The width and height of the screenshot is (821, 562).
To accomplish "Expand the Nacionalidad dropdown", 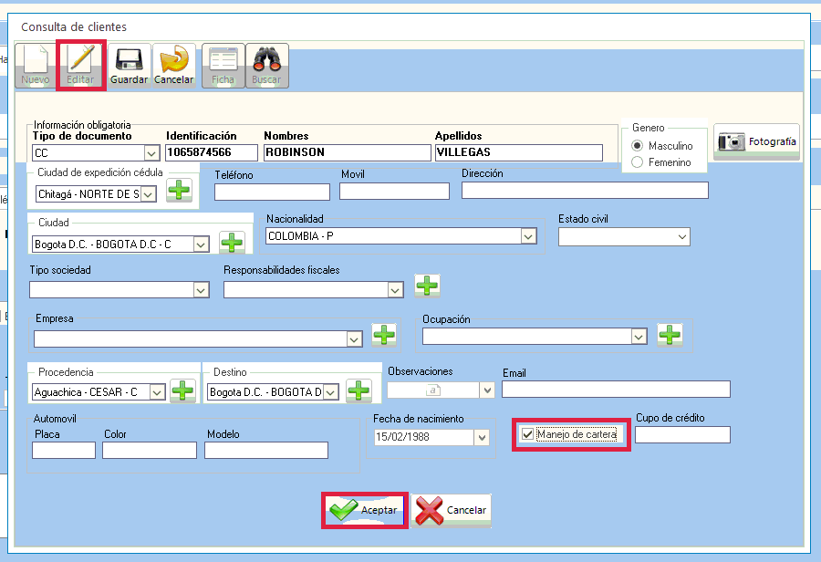I will tap(527, 236).
